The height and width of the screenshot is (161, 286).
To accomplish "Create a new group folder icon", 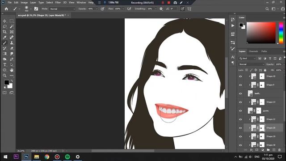I will point(268,150).
